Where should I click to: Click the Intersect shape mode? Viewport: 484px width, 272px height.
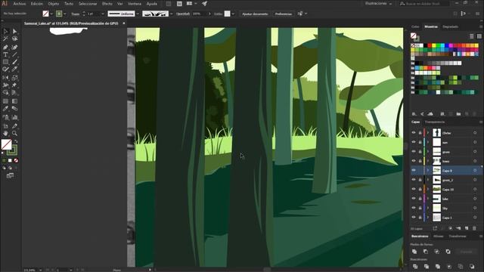click(437, 252)
